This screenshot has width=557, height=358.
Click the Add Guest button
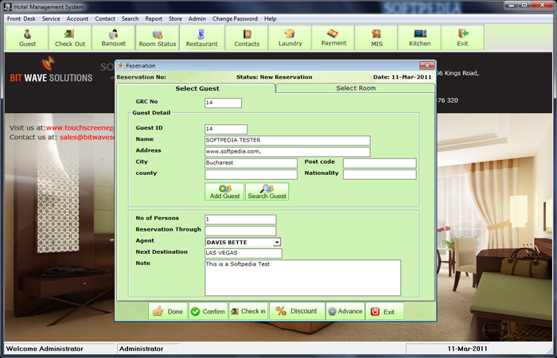pos(224,191)
